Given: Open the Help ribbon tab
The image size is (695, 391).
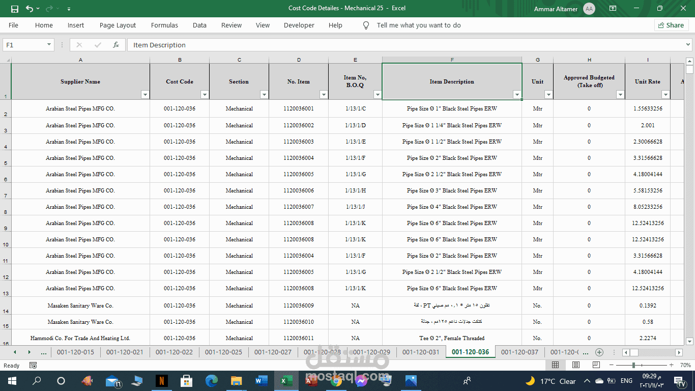Looking at the screenshot, I should coord(335,25).
